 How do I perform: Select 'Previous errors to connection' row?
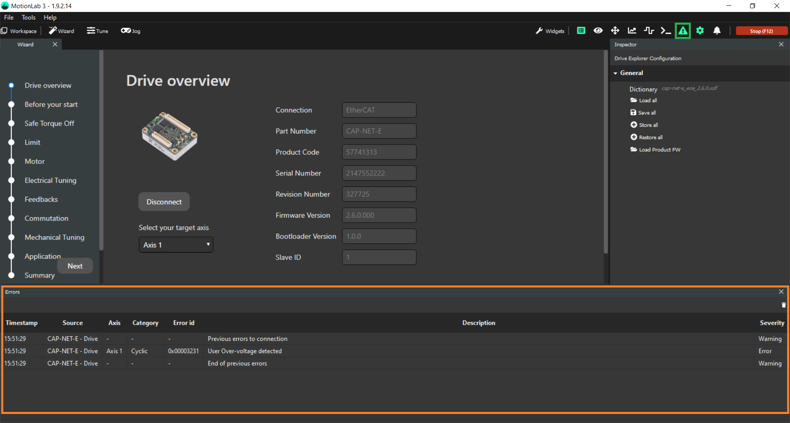[x=395, y=339]
